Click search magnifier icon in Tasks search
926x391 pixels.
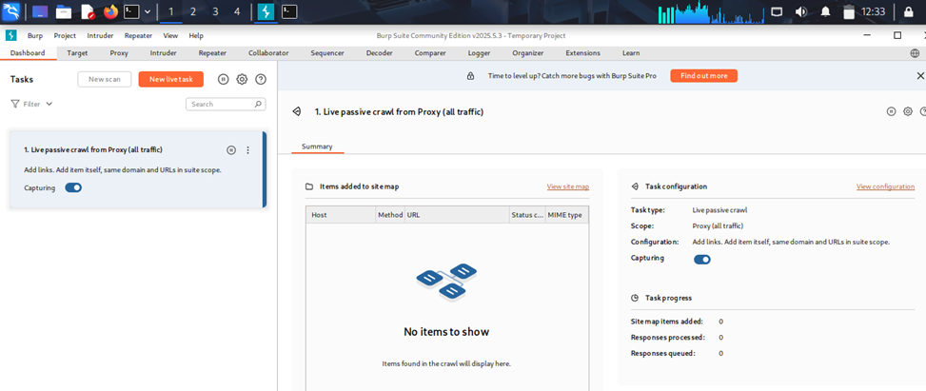[258, 104]
